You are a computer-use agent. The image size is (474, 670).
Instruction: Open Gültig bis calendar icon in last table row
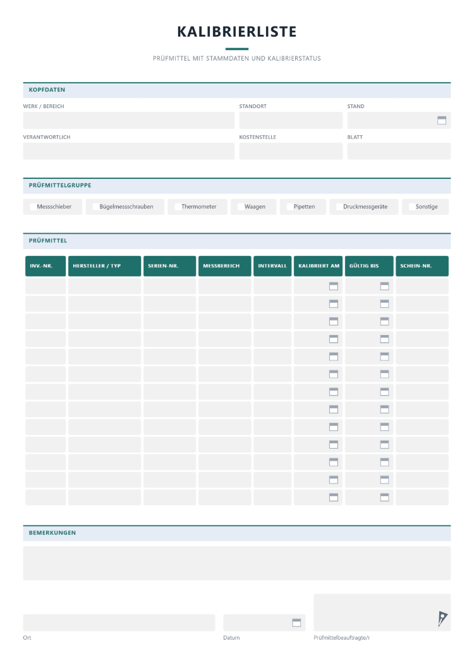[384, 497]
